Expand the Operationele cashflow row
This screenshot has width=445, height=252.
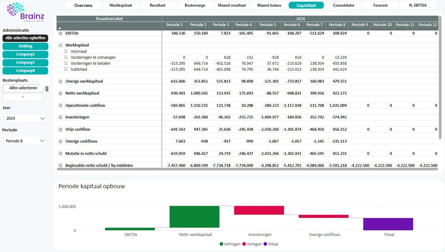pyautogui.click(x=60, y=106)
